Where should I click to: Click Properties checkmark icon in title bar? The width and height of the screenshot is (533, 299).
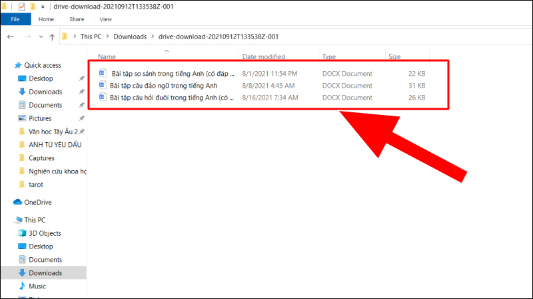pyautogui.click(x=21, y=7)
